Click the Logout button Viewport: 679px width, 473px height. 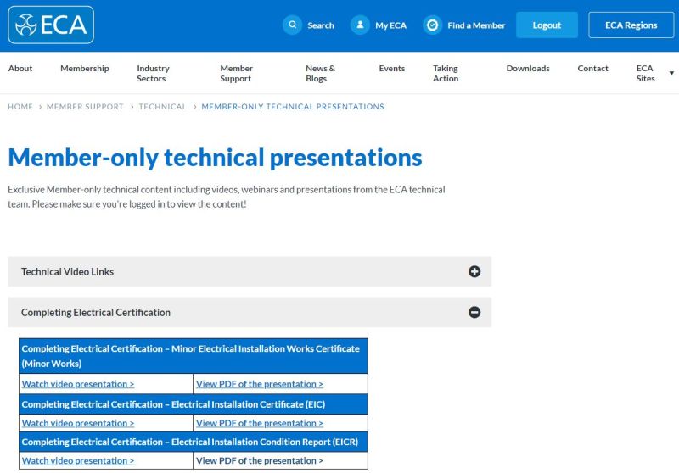pyautogui.click(x=547, y=25)
